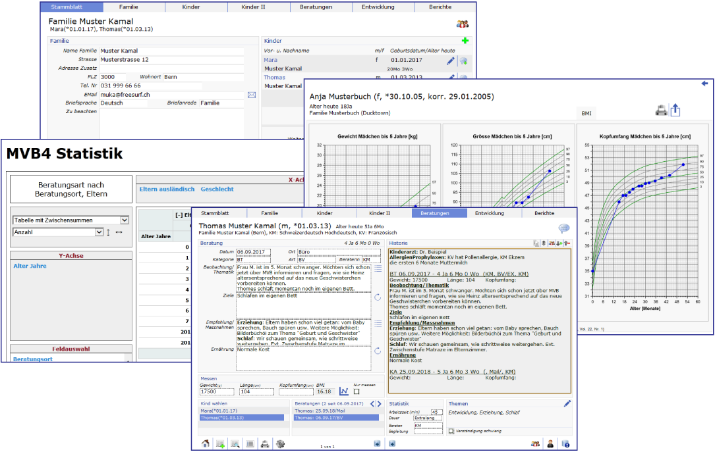The height and width of the screenshot is (452, 715).
Task: Click the Länge field showing 104
Action: click(x=257, y=391)
